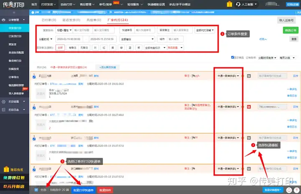
Task: Click the 输入快递单号 input field
Action: pos(144,30)
